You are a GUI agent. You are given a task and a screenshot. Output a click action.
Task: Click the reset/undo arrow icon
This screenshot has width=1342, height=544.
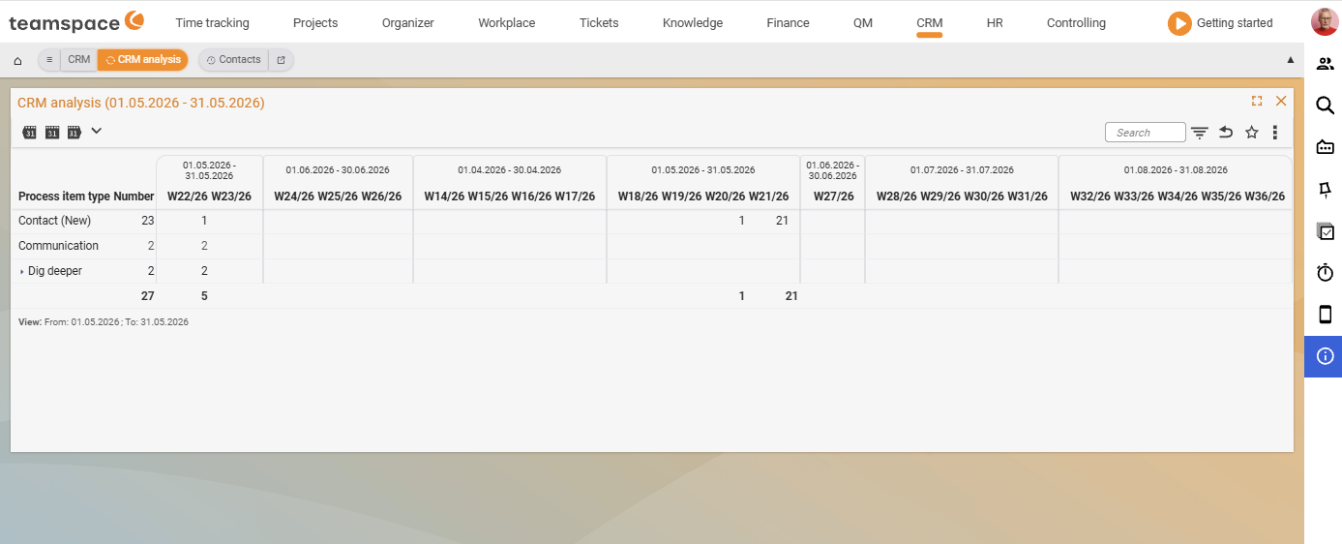pyautogui.click(x=1226, y=133)
